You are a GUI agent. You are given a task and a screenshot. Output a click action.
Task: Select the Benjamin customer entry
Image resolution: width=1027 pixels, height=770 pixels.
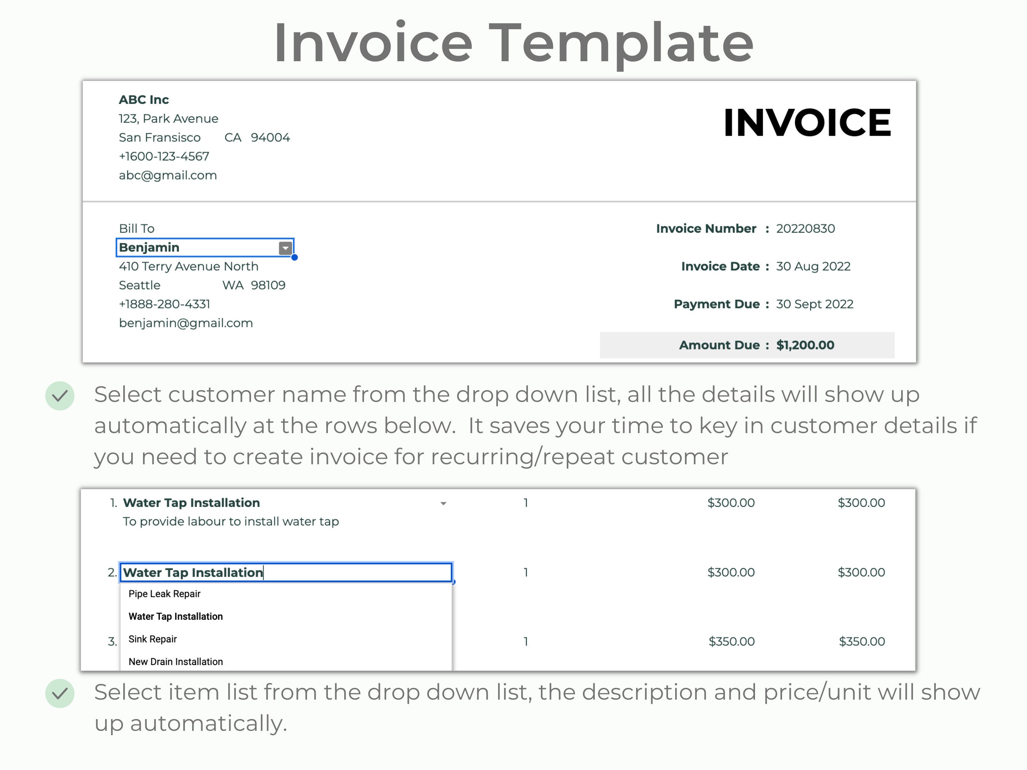(x=149, y=248)
